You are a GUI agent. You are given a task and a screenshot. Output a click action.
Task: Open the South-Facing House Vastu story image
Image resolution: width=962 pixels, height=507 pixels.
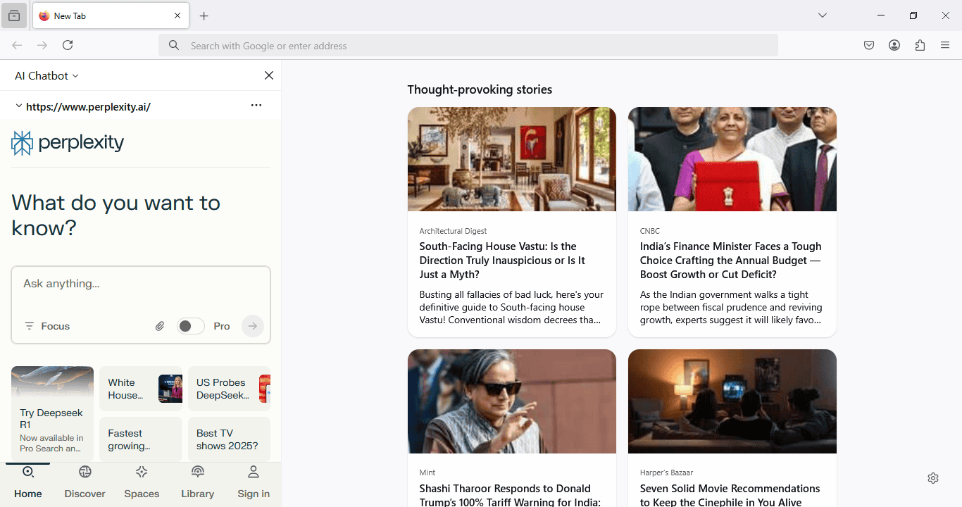pos(512,159)
